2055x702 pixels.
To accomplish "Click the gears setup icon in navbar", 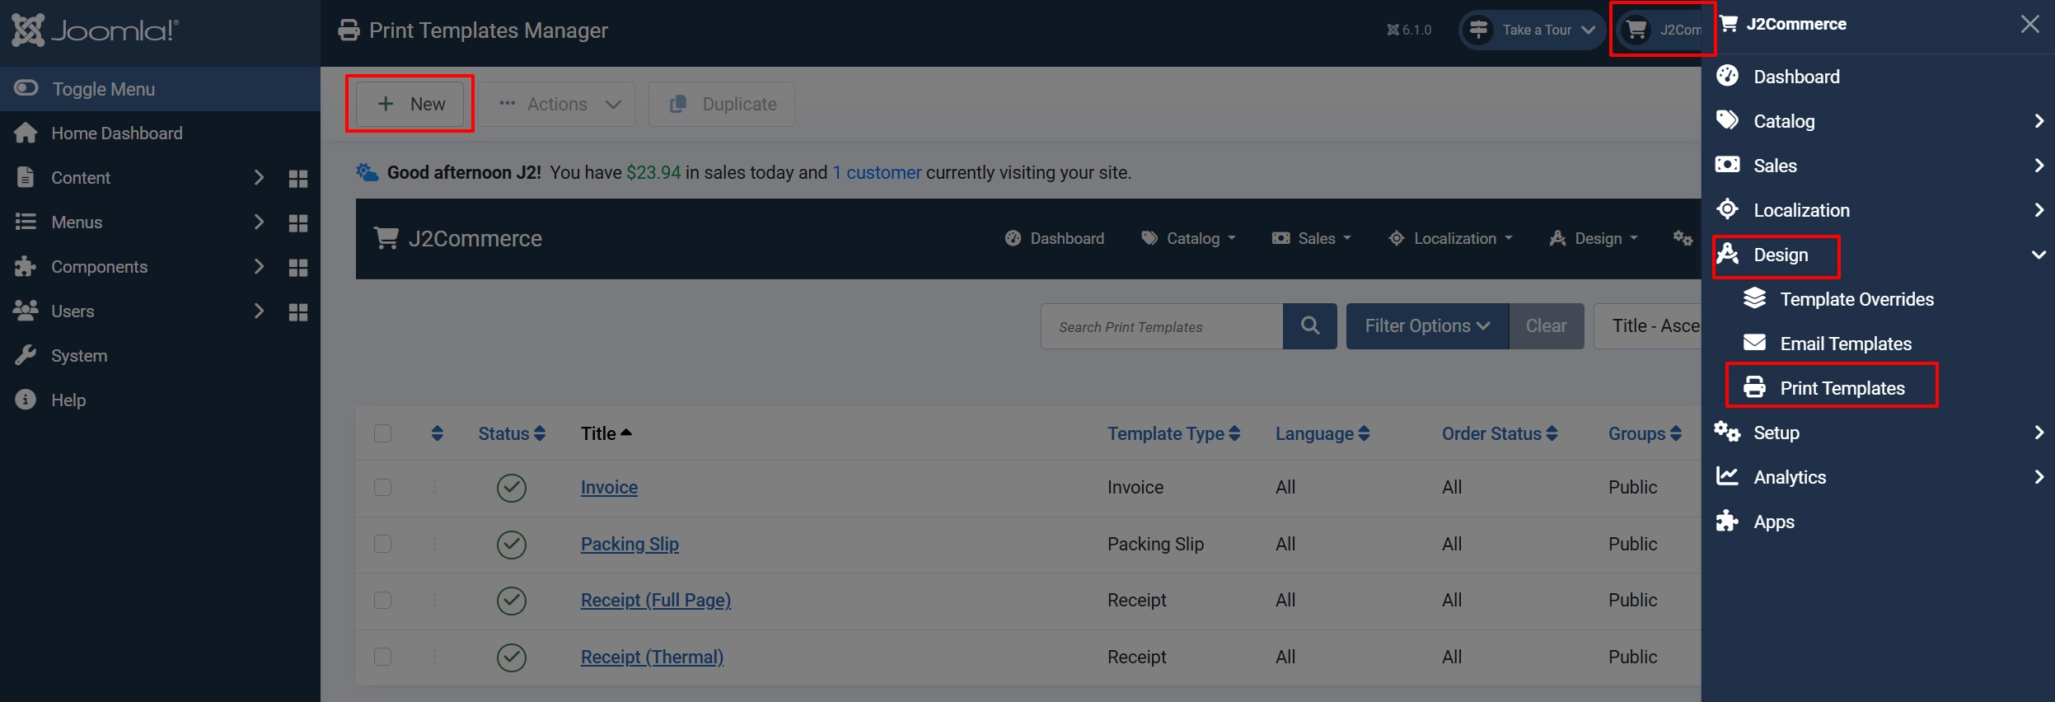I will click(x=1683, y=238).
